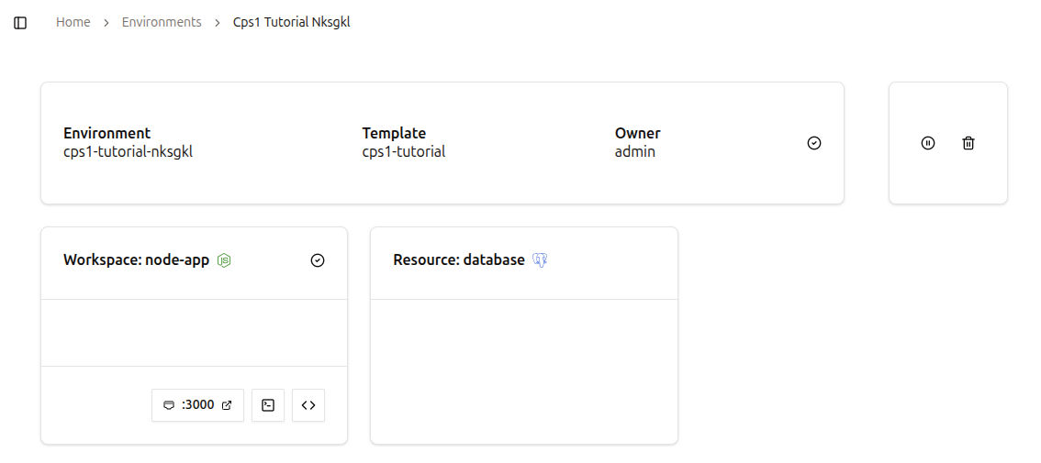The height and width of the screenshot is (463, 1041).
Task: Open port :3000 in a new tab
Action: (197, 405)
